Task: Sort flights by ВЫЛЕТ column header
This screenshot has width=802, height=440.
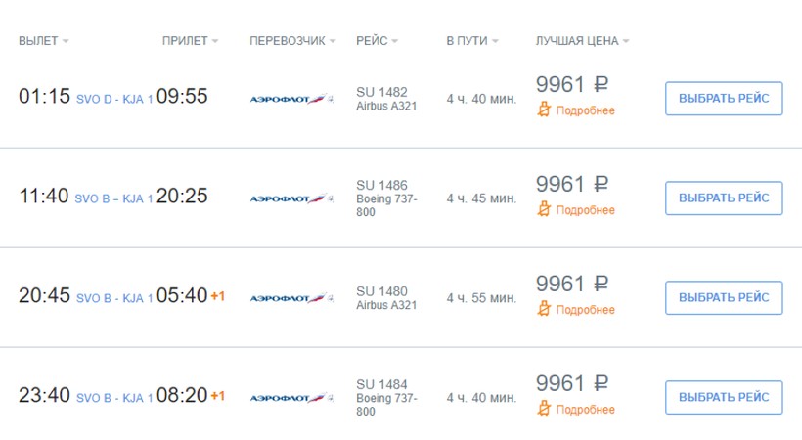Action: pos(43,41)
